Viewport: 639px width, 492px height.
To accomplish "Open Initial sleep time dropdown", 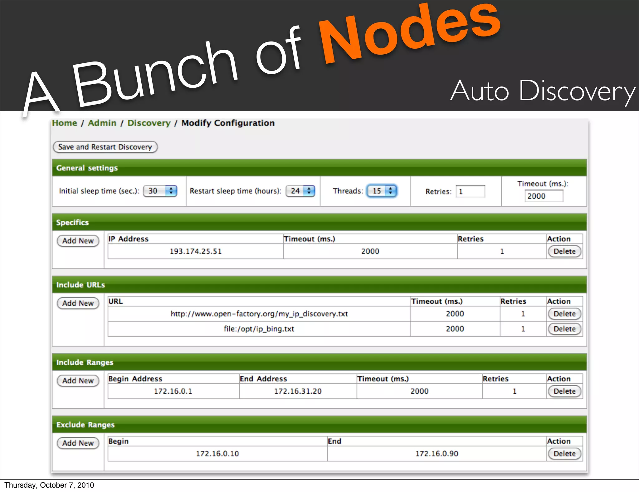I will point(160,191).
